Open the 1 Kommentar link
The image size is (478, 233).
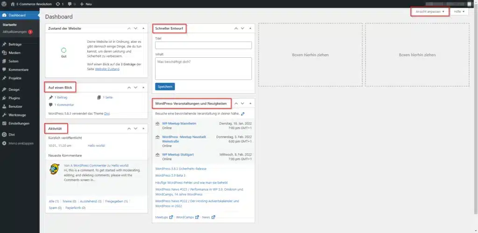pos(64,105)
